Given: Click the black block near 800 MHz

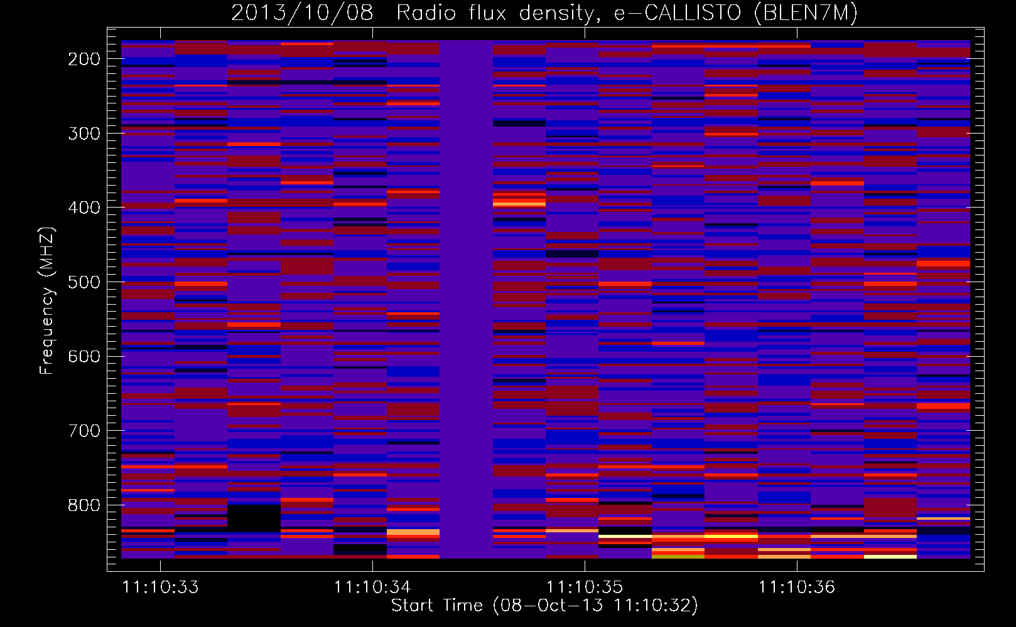Looking at the screenshot, I should (254, 518).
